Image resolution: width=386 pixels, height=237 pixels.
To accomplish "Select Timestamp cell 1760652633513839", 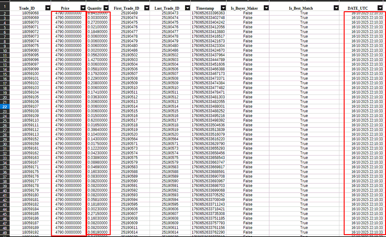I will coord(208,130).
